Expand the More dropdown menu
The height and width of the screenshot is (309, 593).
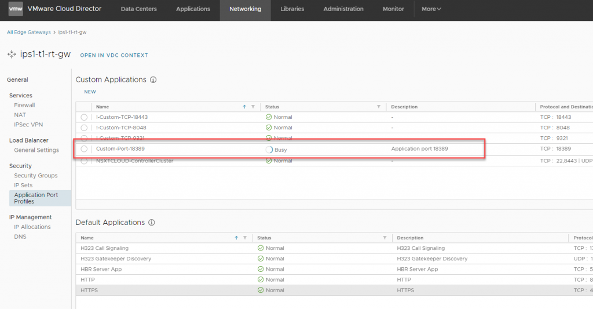click(431, 9)
